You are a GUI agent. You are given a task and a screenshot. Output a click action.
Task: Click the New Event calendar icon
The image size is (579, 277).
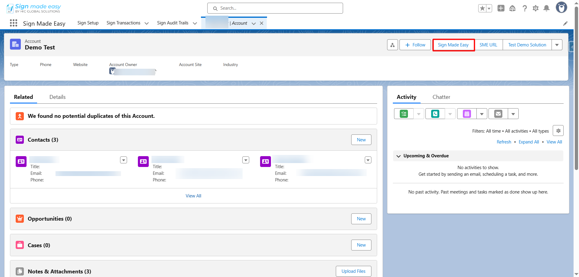(467, 114)
